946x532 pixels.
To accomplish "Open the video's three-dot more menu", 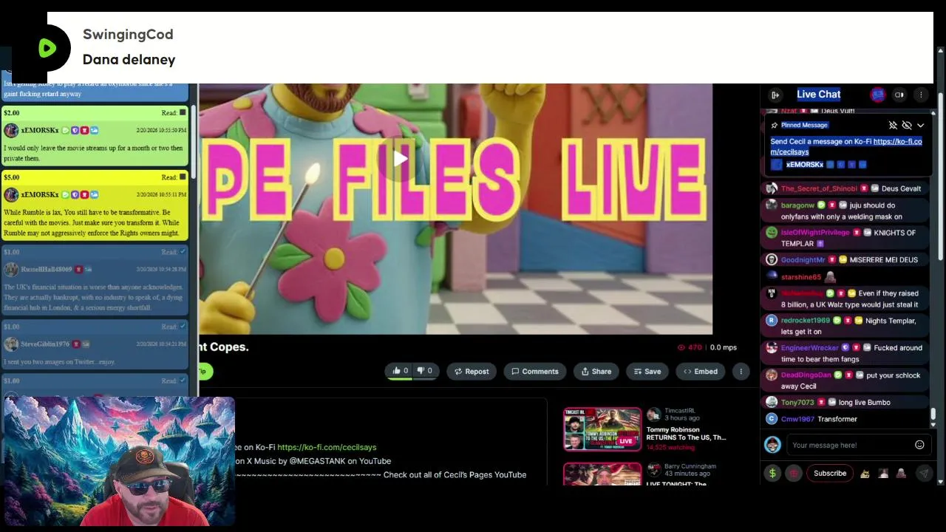I will click(741, 372).
